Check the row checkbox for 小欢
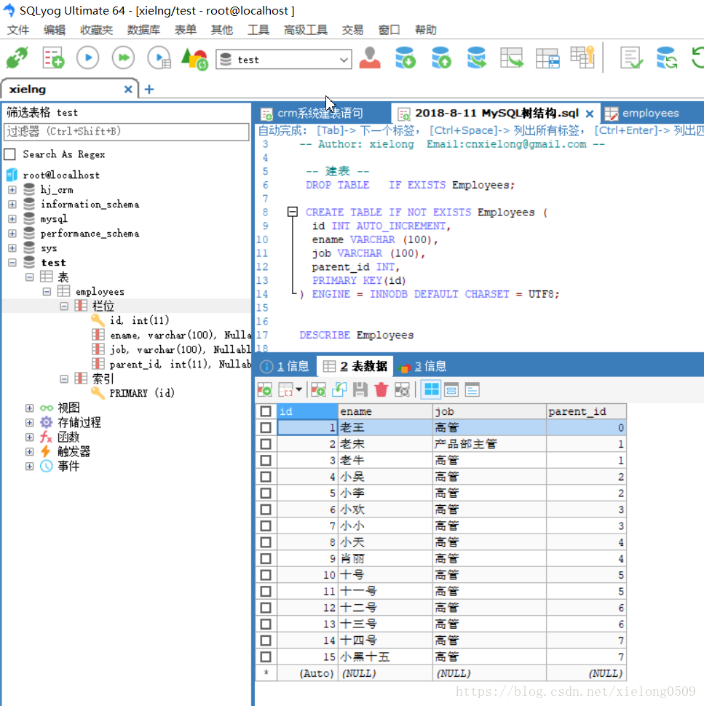This screenshot has height=706, width=704. pos(266,509)
